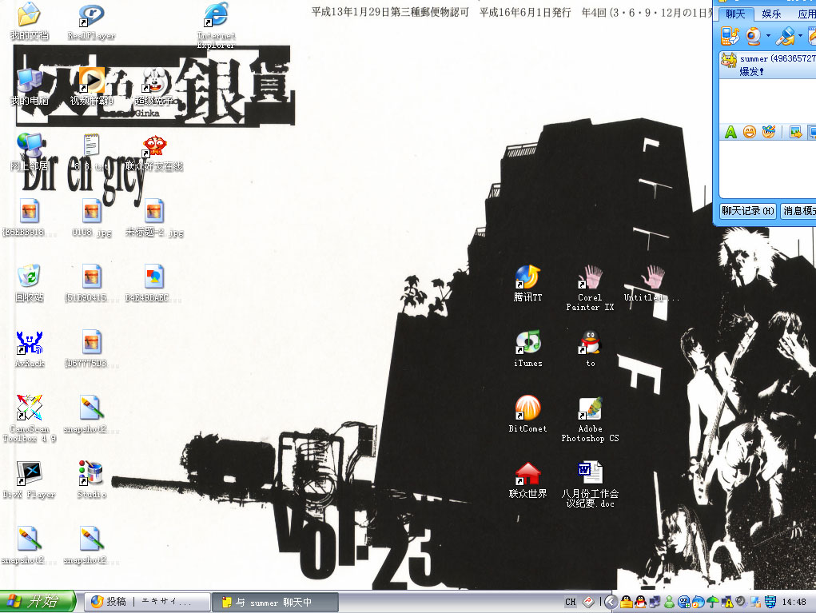Click the green buddy figure tray icon
The width and height of the screenshot is (816, 613).
click(669, 602)
